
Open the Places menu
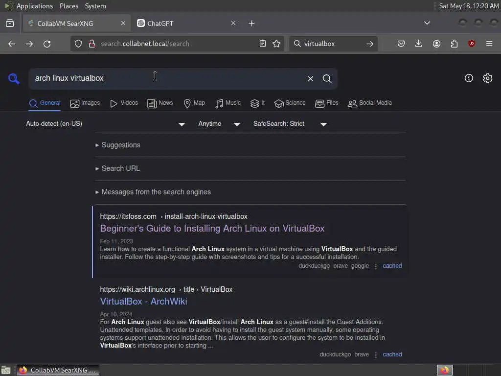(69, 6)
